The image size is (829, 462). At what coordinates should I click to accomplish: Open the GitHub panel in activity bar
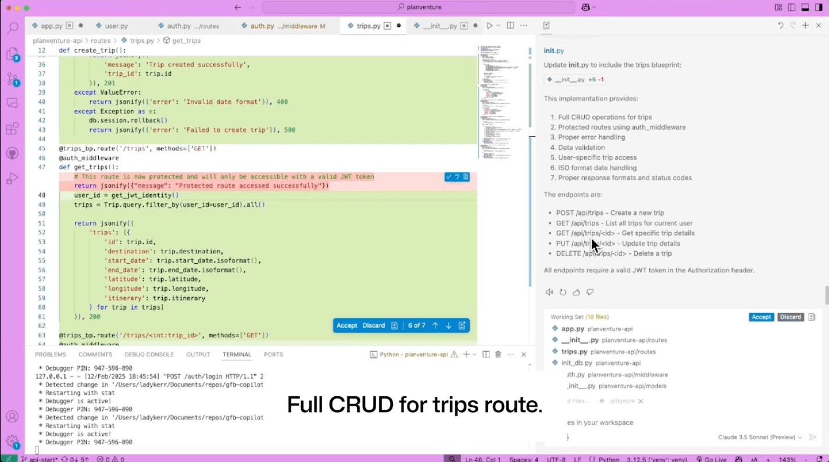point(12,153)
